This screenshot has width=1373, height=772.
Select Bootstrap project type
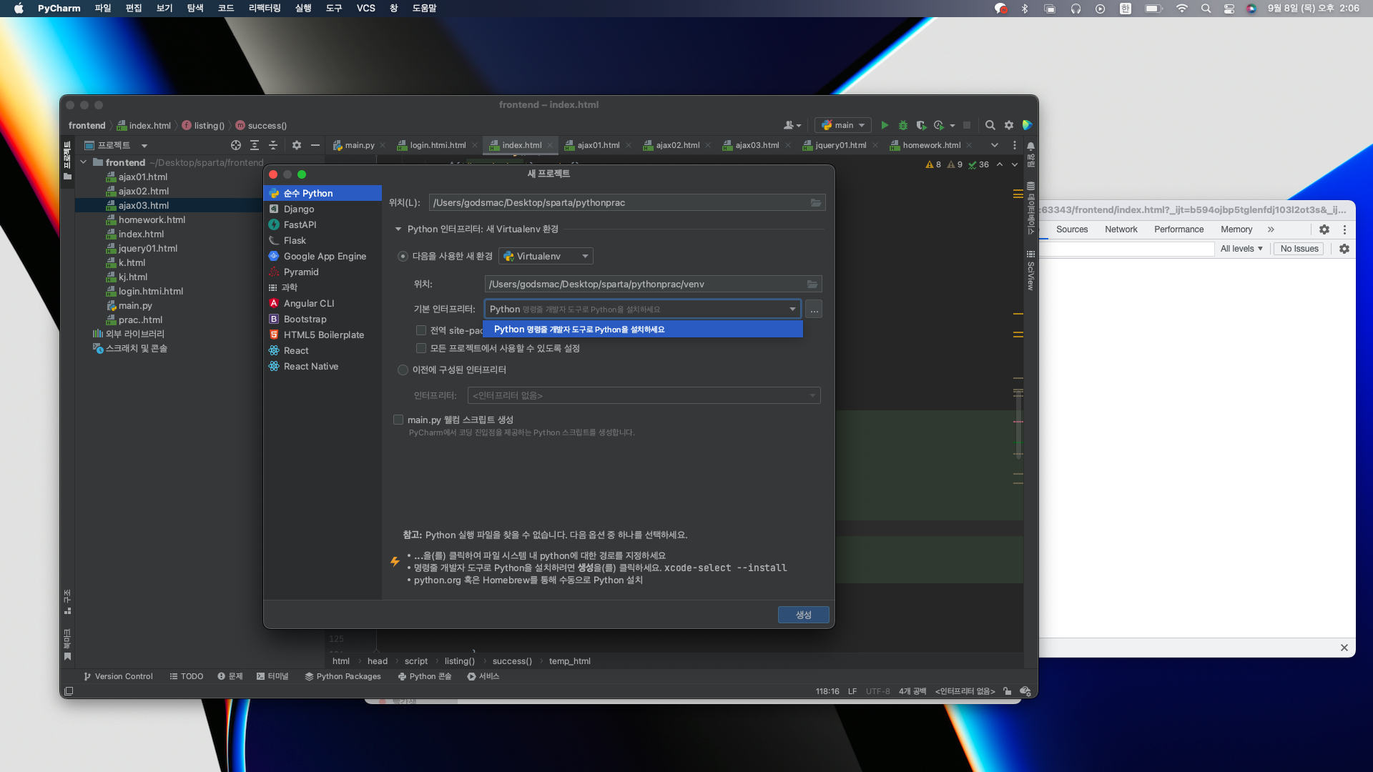323,320
